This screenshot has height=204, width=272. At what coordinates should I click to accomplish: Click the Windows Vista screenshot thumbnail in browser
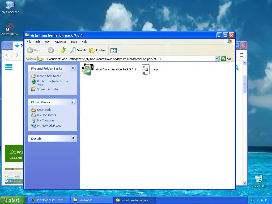point(14,177)
